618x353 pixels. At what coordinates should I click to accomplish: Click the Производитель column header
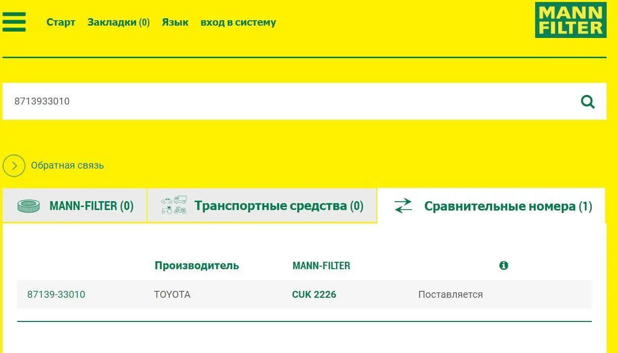click(197, 266)
